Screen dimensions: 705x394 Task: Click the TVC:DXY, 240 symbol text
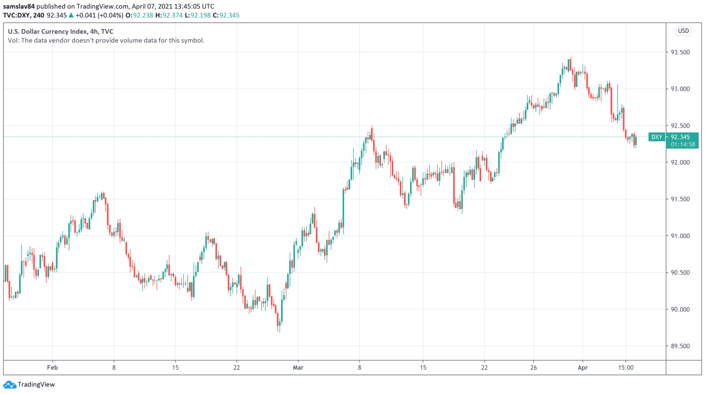(23, 15)
